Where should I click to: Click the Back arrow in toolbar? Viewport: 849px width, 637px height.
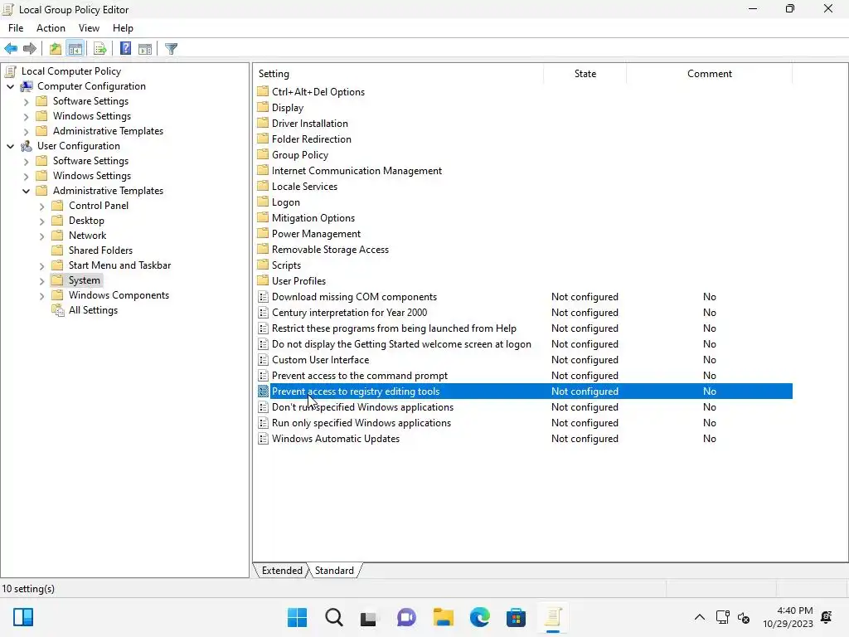[x=11, y=49]
